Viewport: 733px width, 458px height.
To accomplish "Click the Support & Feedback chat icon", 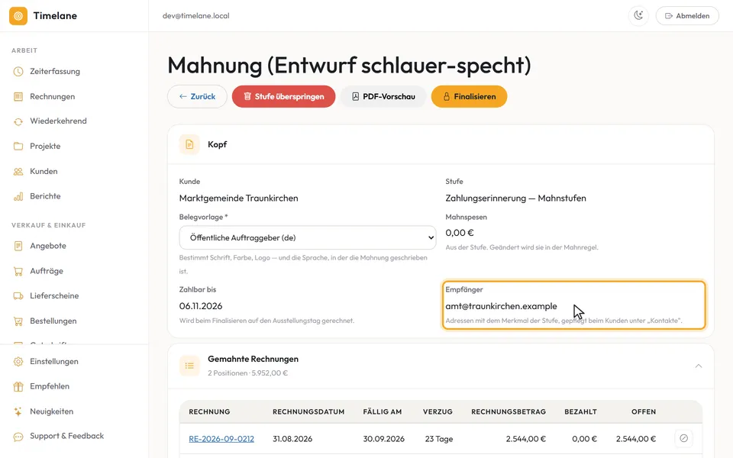I will coord(18,437).
